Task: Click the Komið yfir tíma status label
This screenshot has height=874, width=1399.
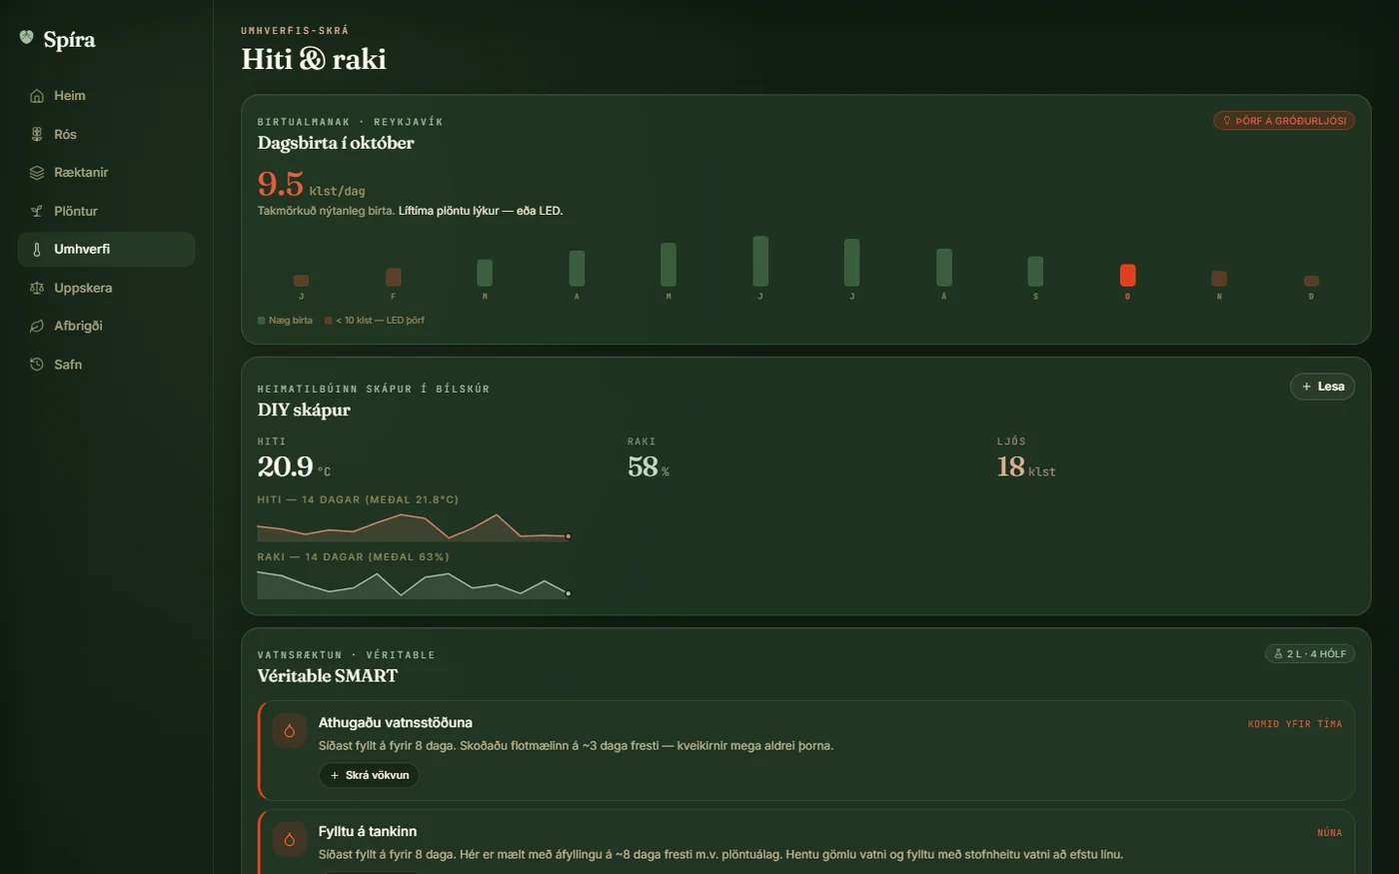Action: click(x=1295, y=724)
